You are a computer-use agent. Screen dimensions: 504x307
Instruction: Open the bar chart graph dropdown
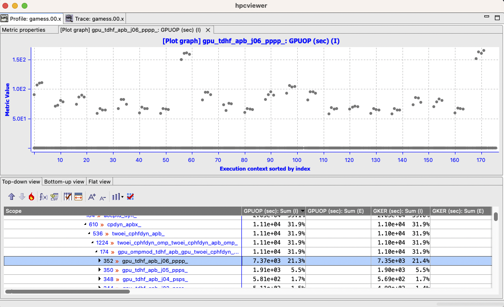117,196
